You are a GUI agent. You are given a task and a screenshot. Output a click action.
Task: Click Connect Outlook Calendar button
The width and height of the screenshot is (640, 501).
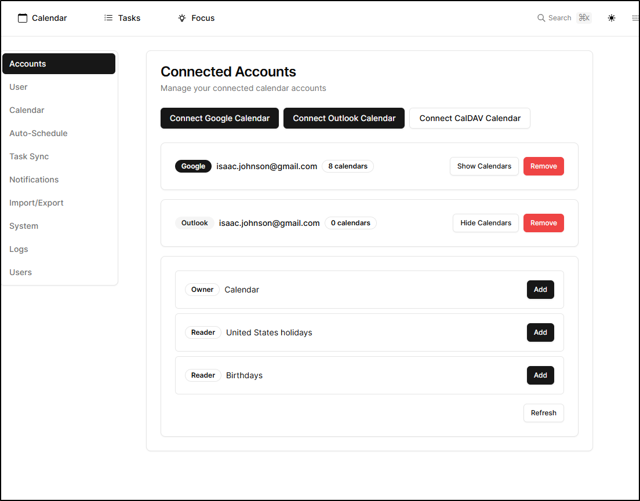pyautogui.click(x=344, y=118)
